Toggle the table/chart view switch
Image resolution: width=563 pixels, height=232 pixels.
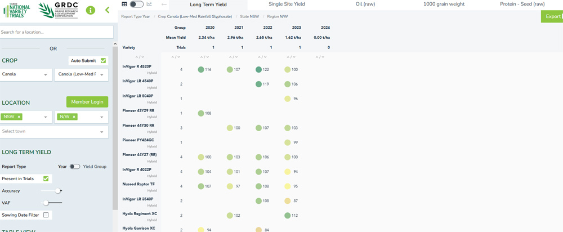137,4
